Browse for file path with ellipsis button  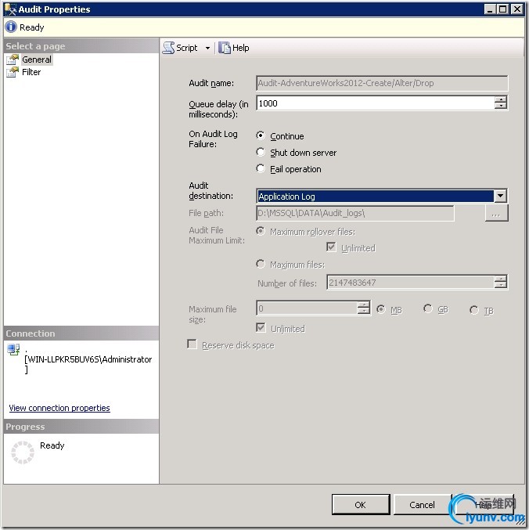click(x=496, y=214)
